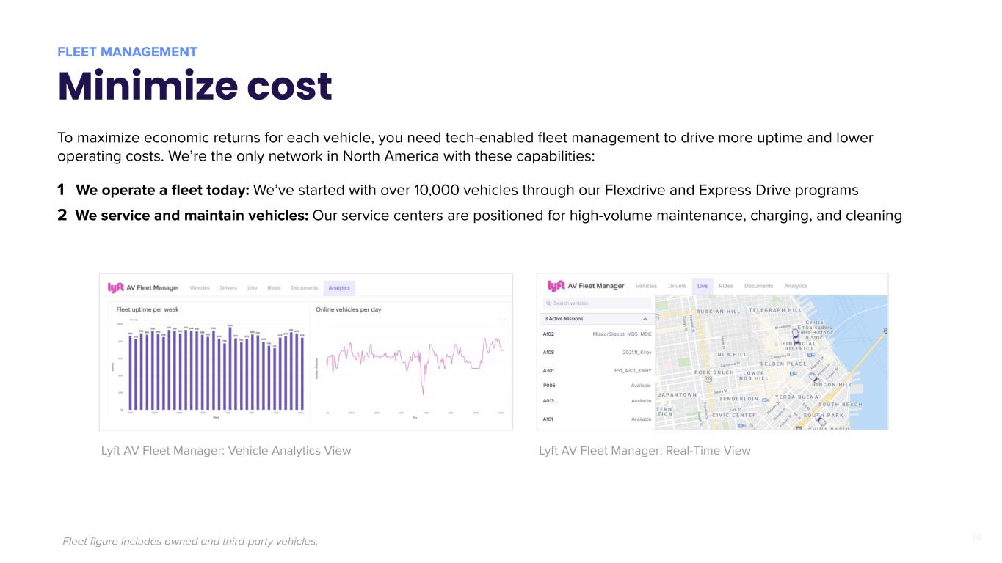1002x563 pixels.
Task: Select available vehicle P006 in the list
Action: click(596, 386)
